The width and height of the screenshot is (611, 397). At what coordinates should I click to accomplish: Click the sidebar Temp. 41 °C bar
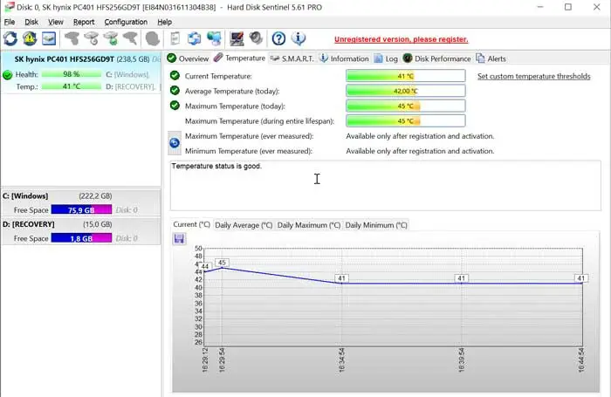[x=72, y=86]
